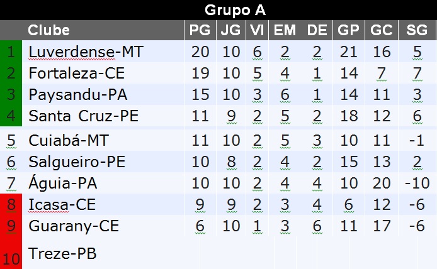Select the Clube column header
This screenshot has height=269, width=437.
click(49, 30)
